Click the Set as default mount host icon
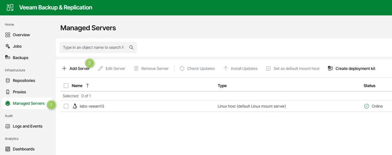Screen dimensions: 392x155 268,69
